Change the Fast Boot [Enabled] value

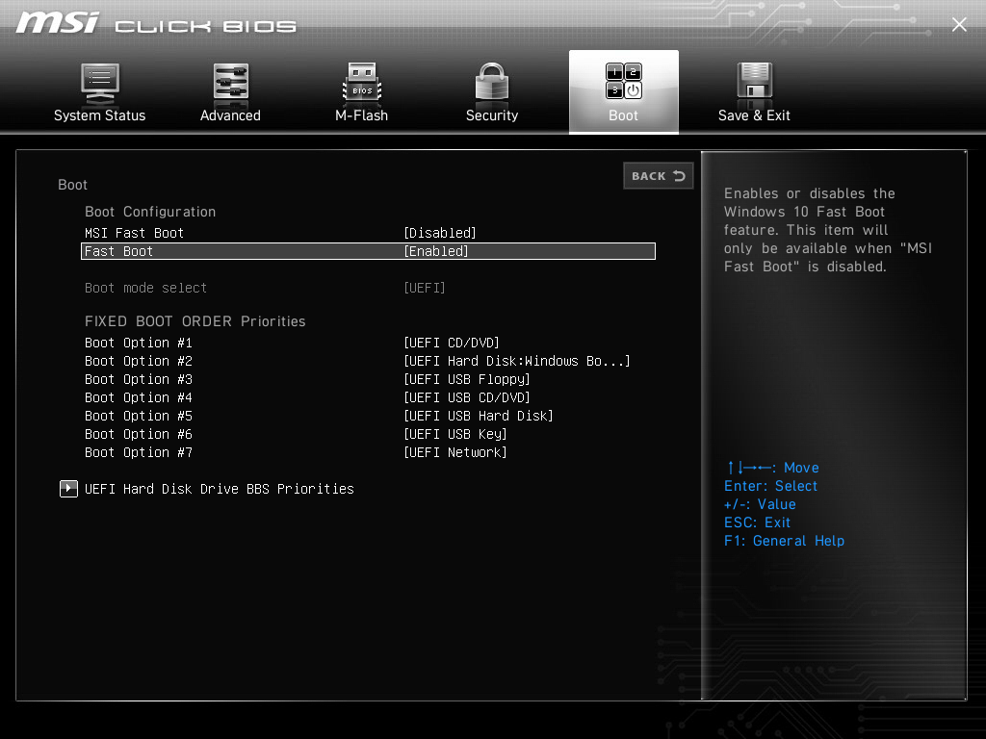click(x=436, y=251)
